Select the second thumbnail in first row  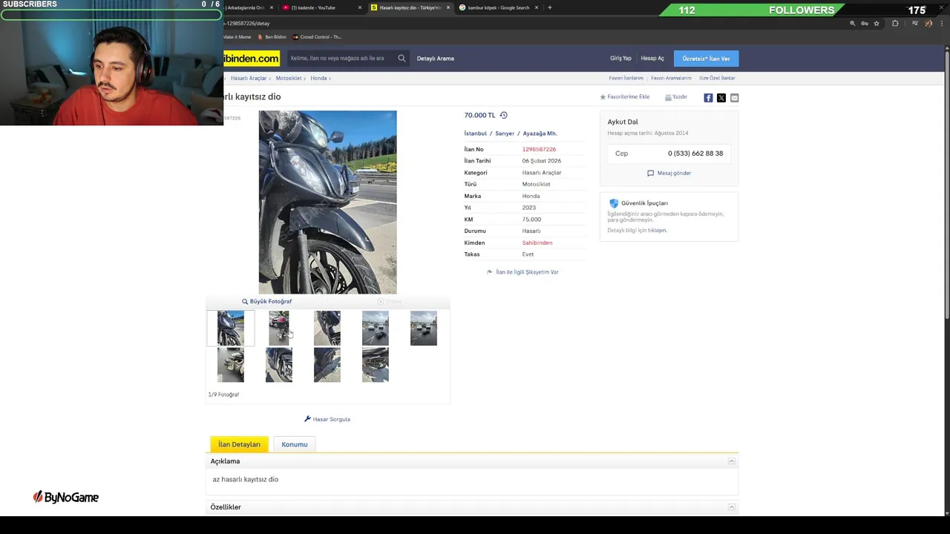279,329
